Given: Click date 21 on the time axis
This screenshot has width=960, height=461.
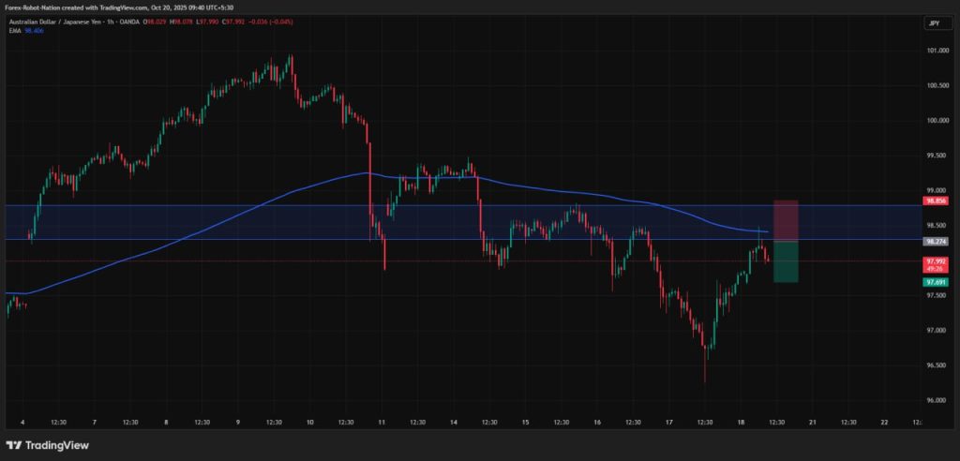Looking at the screenshot, I should tap(813, 423).
